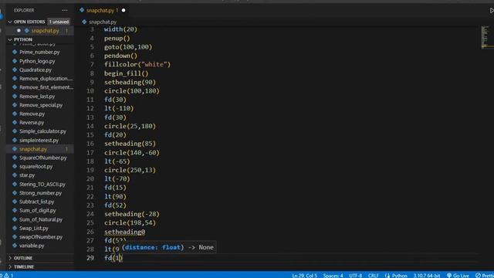Viewport: 494px width, 278px height.
Task: Change indentation via Spaces: 4
Action: [333, 275]
